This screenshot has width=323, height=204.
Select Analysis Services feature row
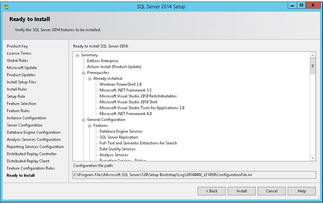[x=114, y=155]
